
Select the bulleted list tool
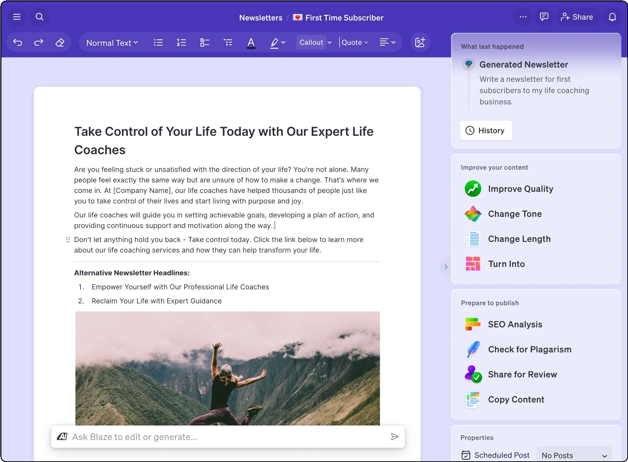tap(158, 42)
